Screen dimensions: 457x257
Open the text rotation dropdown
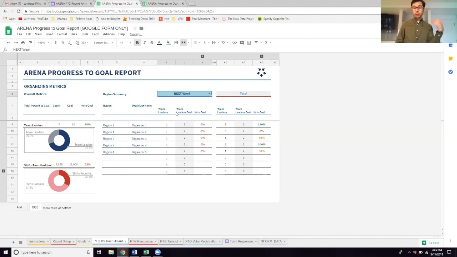[224, 42]
